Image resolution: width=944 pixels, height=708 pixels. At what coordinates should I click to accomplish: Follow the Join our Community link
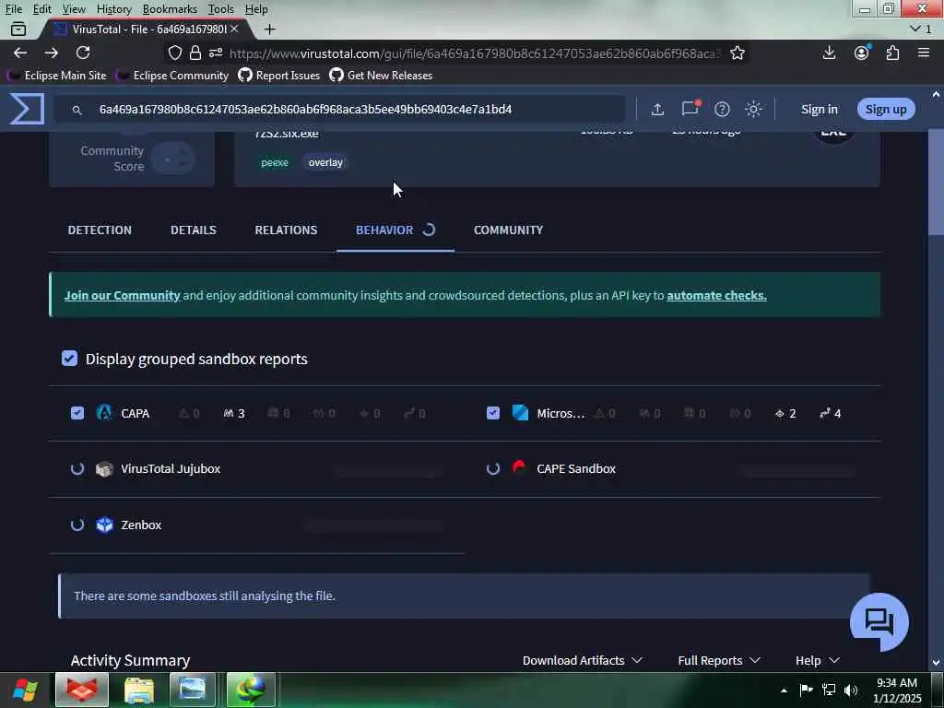tap(123, 295)
